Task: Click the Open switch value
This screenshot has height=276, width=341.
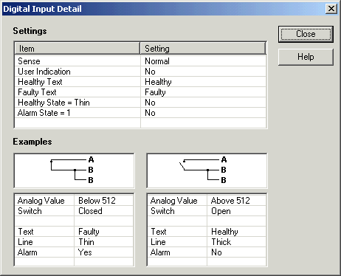Action: [x=221, y=211]
